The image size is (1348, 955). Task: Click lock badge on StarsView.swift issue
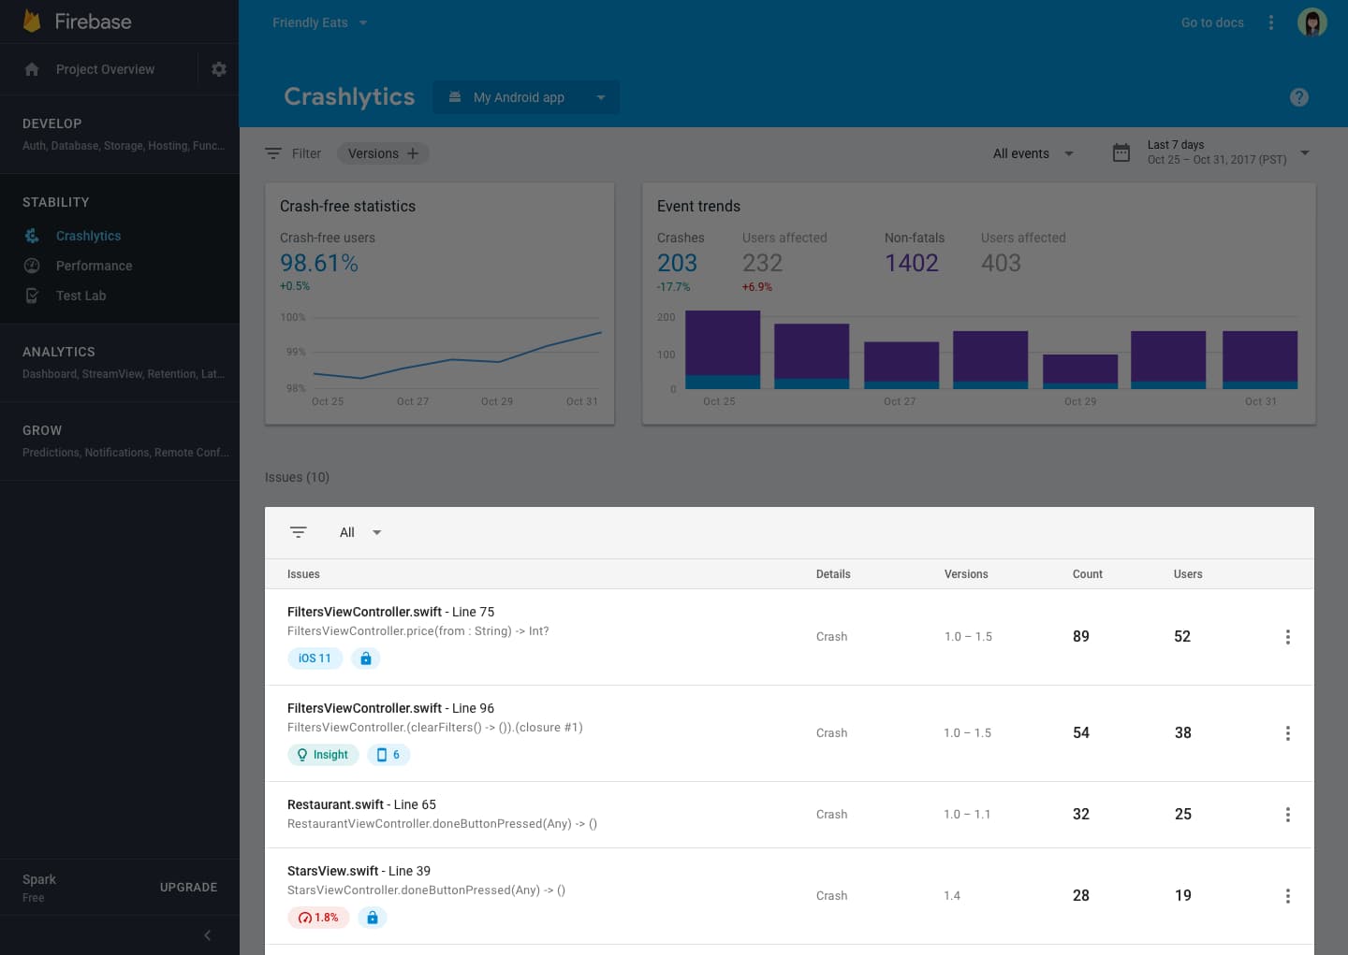click(373, 918)
